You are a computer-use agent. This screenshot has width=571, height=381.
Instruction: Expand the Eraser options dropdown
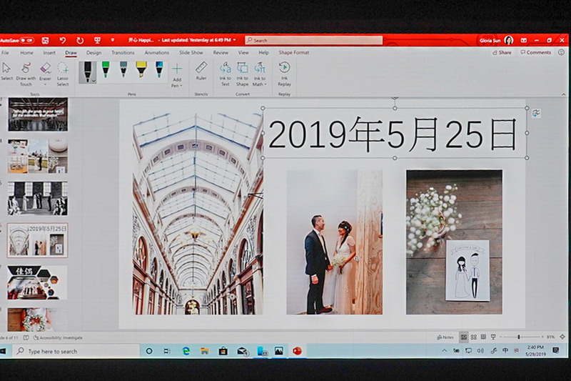click(45, 84)
